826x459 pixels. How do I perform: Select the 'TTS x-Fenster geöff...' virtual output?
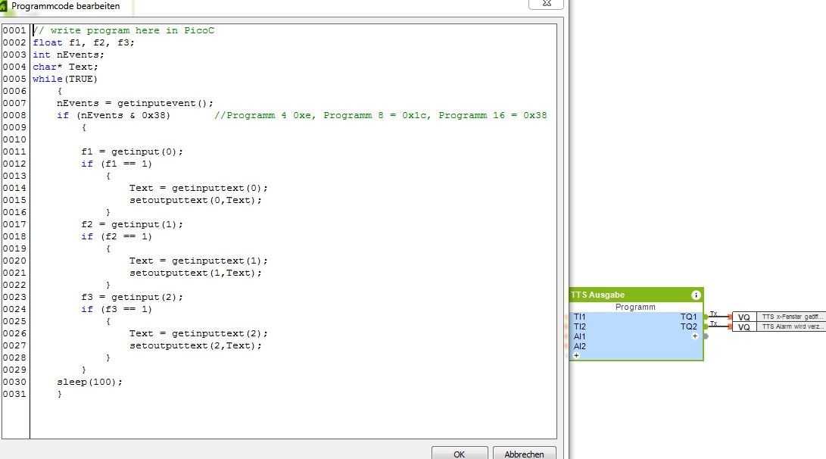pos(792,317)
